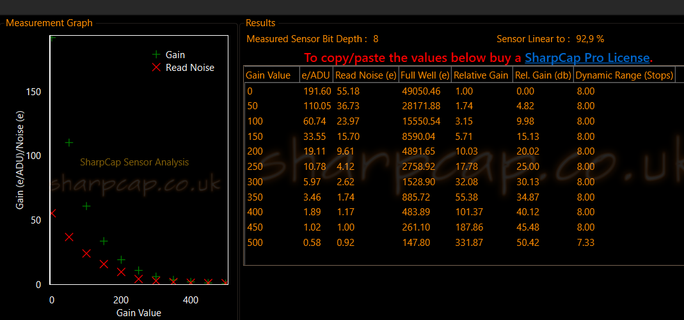Click the green Gain legend entry
The image size is (684, 320).
tap(168, 55)
